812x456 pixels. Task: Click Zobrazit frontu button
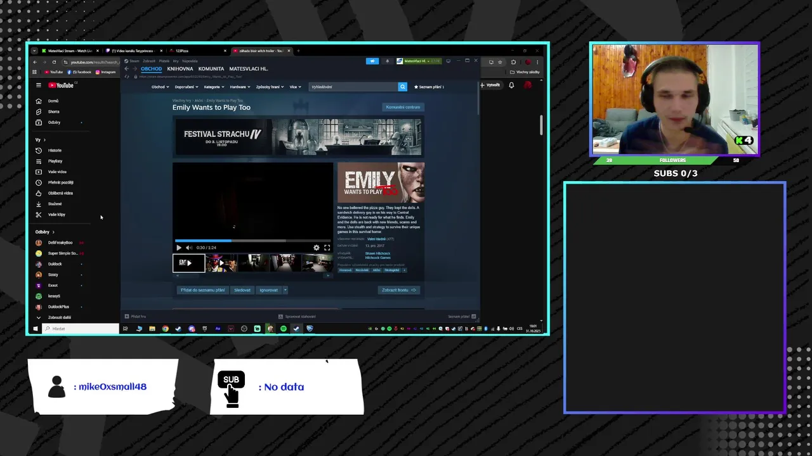(x=399, y=290)
